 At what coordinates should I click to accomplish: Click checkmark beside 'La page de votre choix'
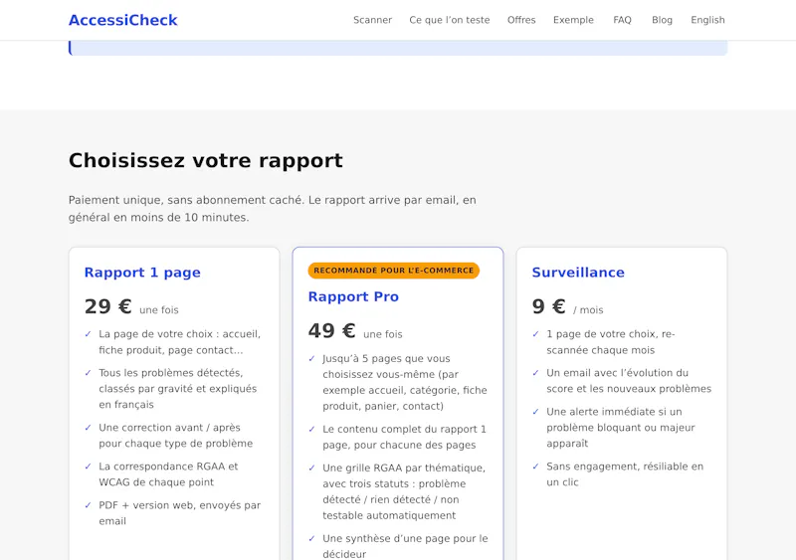[88, 334]
